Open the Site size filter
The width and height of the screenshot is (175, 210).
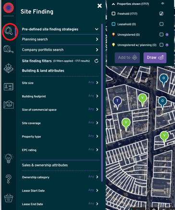click(60, 83)
